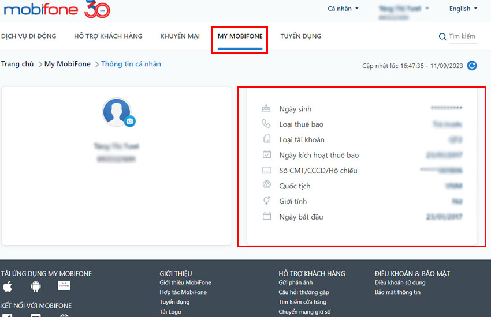The height and width of the screenshot is (317, 491).
Task: Open Bảo mật thông tin link
Action: 397,292
